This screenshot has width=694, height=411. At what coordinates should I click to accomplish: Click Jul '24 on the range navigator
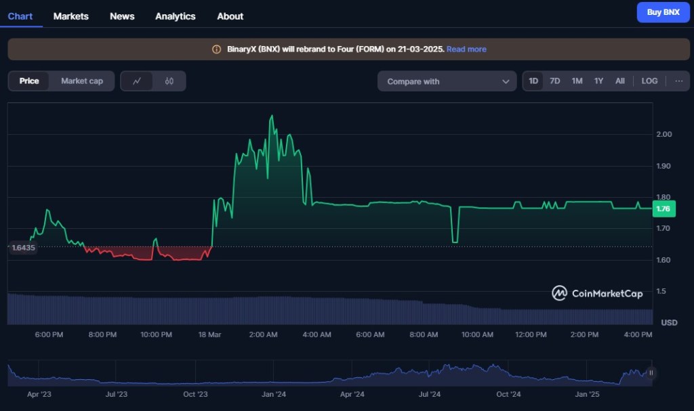point(429,394)
